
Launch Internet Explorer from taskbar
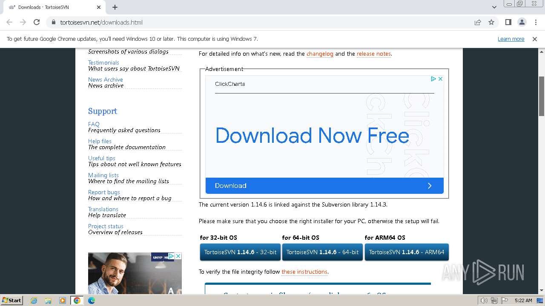34,300
